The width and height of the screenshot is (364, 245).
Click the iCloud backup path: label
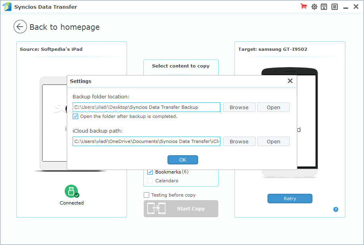[98, 131]
